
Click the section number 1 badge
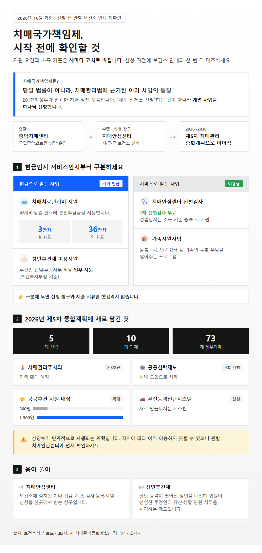(17, 167)
